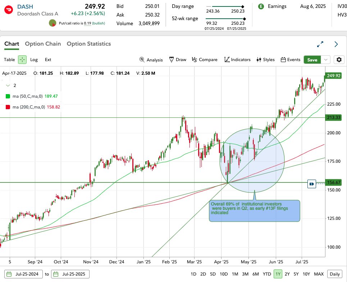Select the 2D time range
The height and width of the screenshot is (282, 347).
pos(203,274)
